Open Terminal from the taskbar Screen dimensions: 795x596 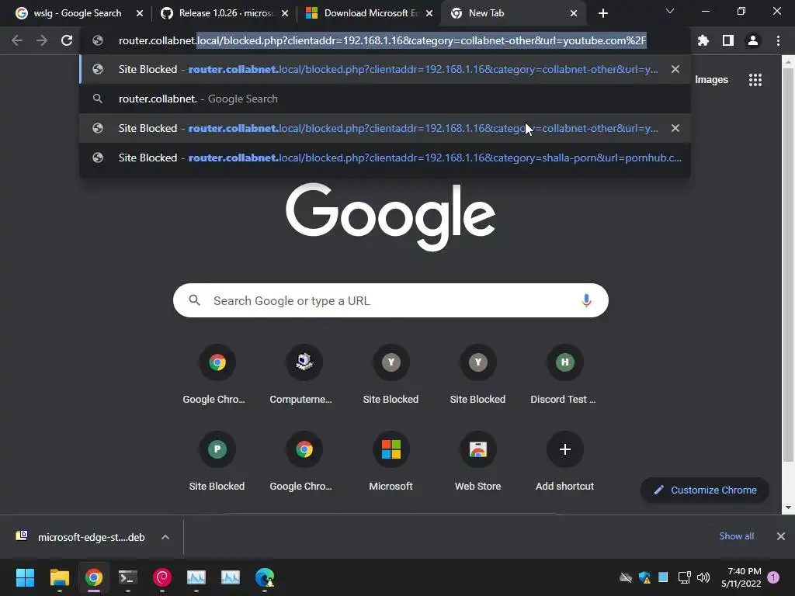tap(128, 577)
